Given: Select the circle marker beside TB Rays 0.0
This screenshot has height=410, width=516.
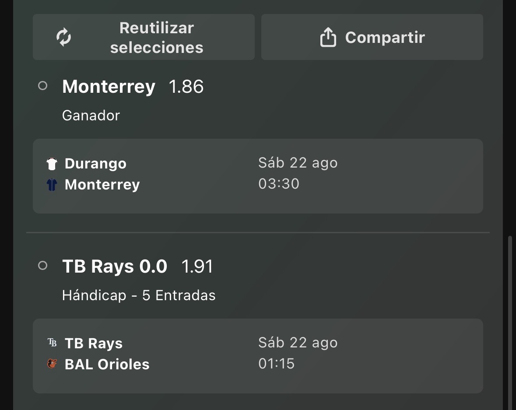Looking at the screenshot, I should point(42,266).
